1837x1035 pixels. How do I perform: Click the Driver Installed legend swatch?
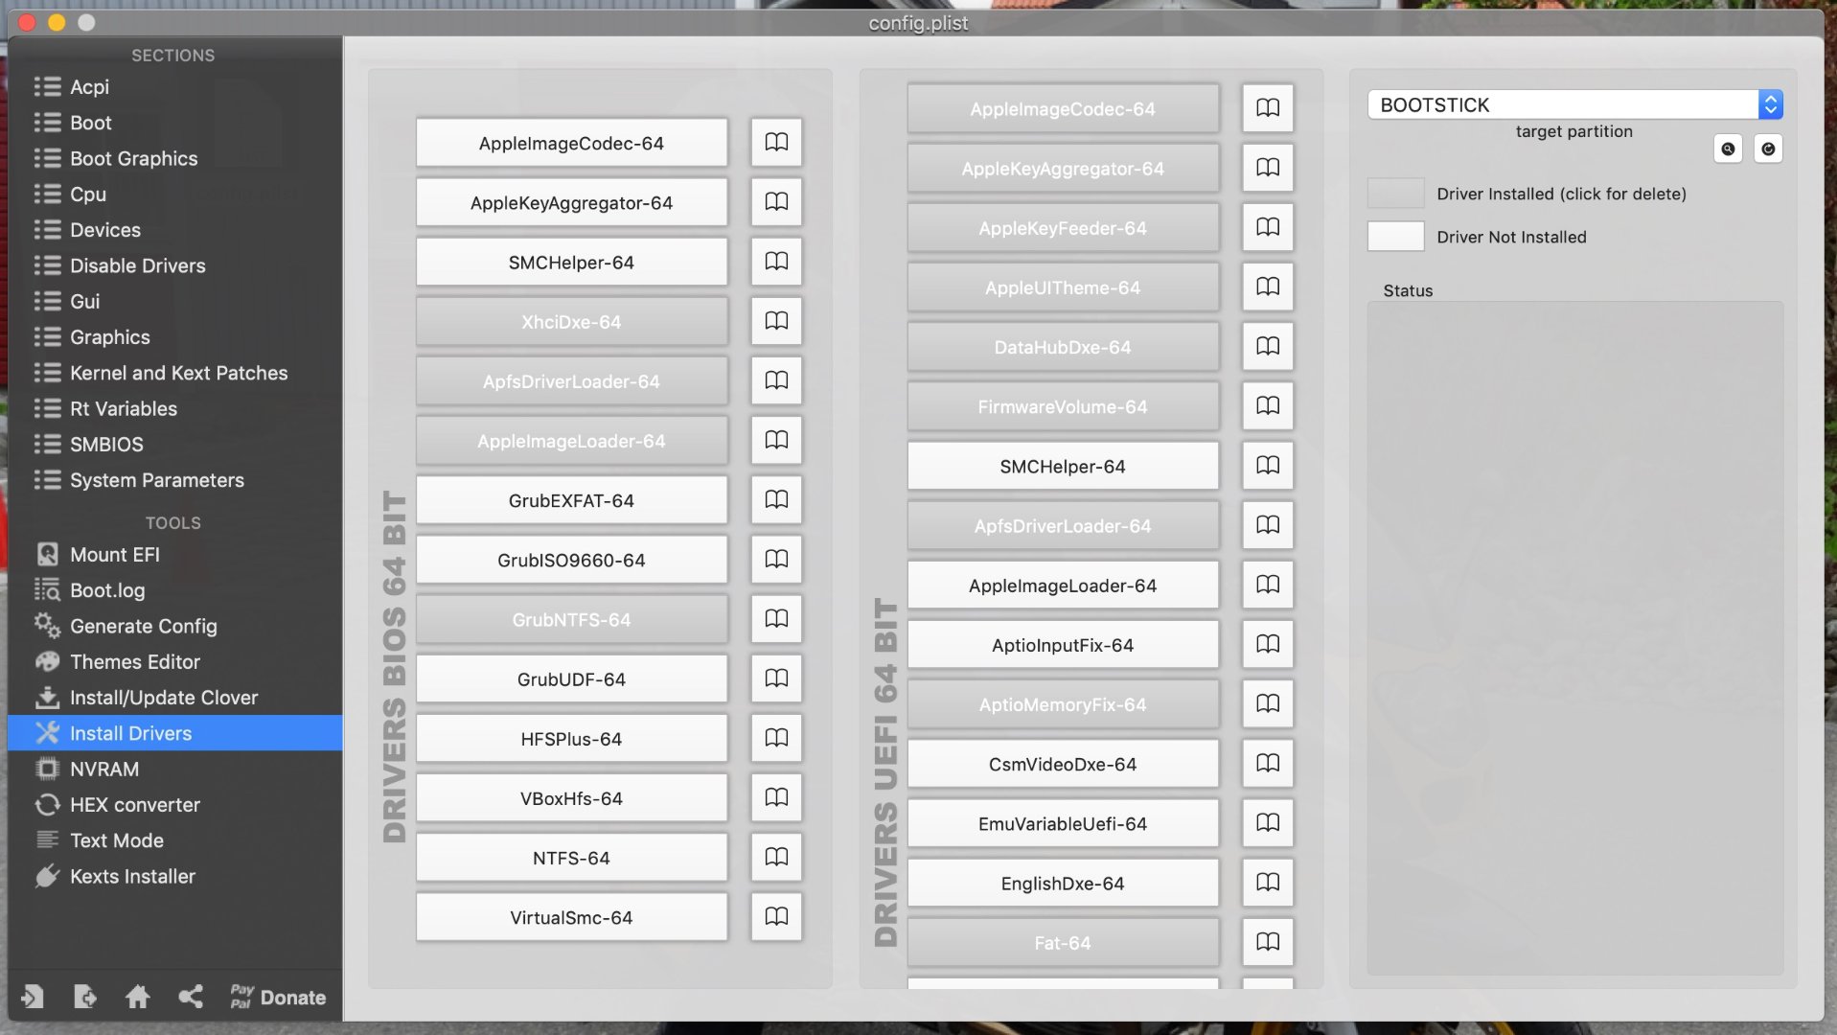(x=1395, y=193)
